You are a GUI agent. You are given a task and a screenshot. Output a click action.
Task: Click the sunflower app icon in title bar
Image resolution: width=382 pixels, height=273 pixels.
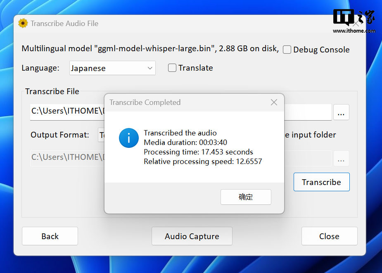(x=23, y=24)
